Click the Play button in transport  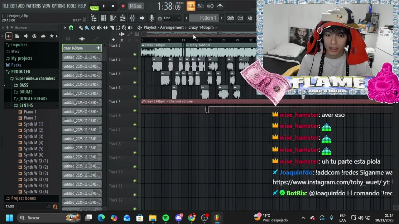coord(103,6)
